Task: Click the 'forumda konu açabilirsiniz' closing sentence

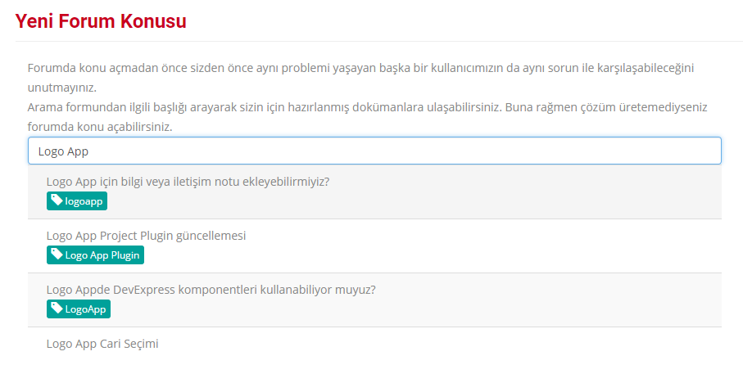Action: 99,127
